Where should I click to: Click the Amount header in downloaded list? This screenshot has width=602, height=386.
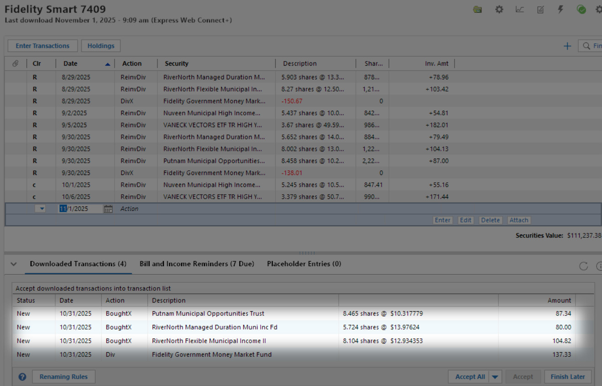[x=559, y=300]
